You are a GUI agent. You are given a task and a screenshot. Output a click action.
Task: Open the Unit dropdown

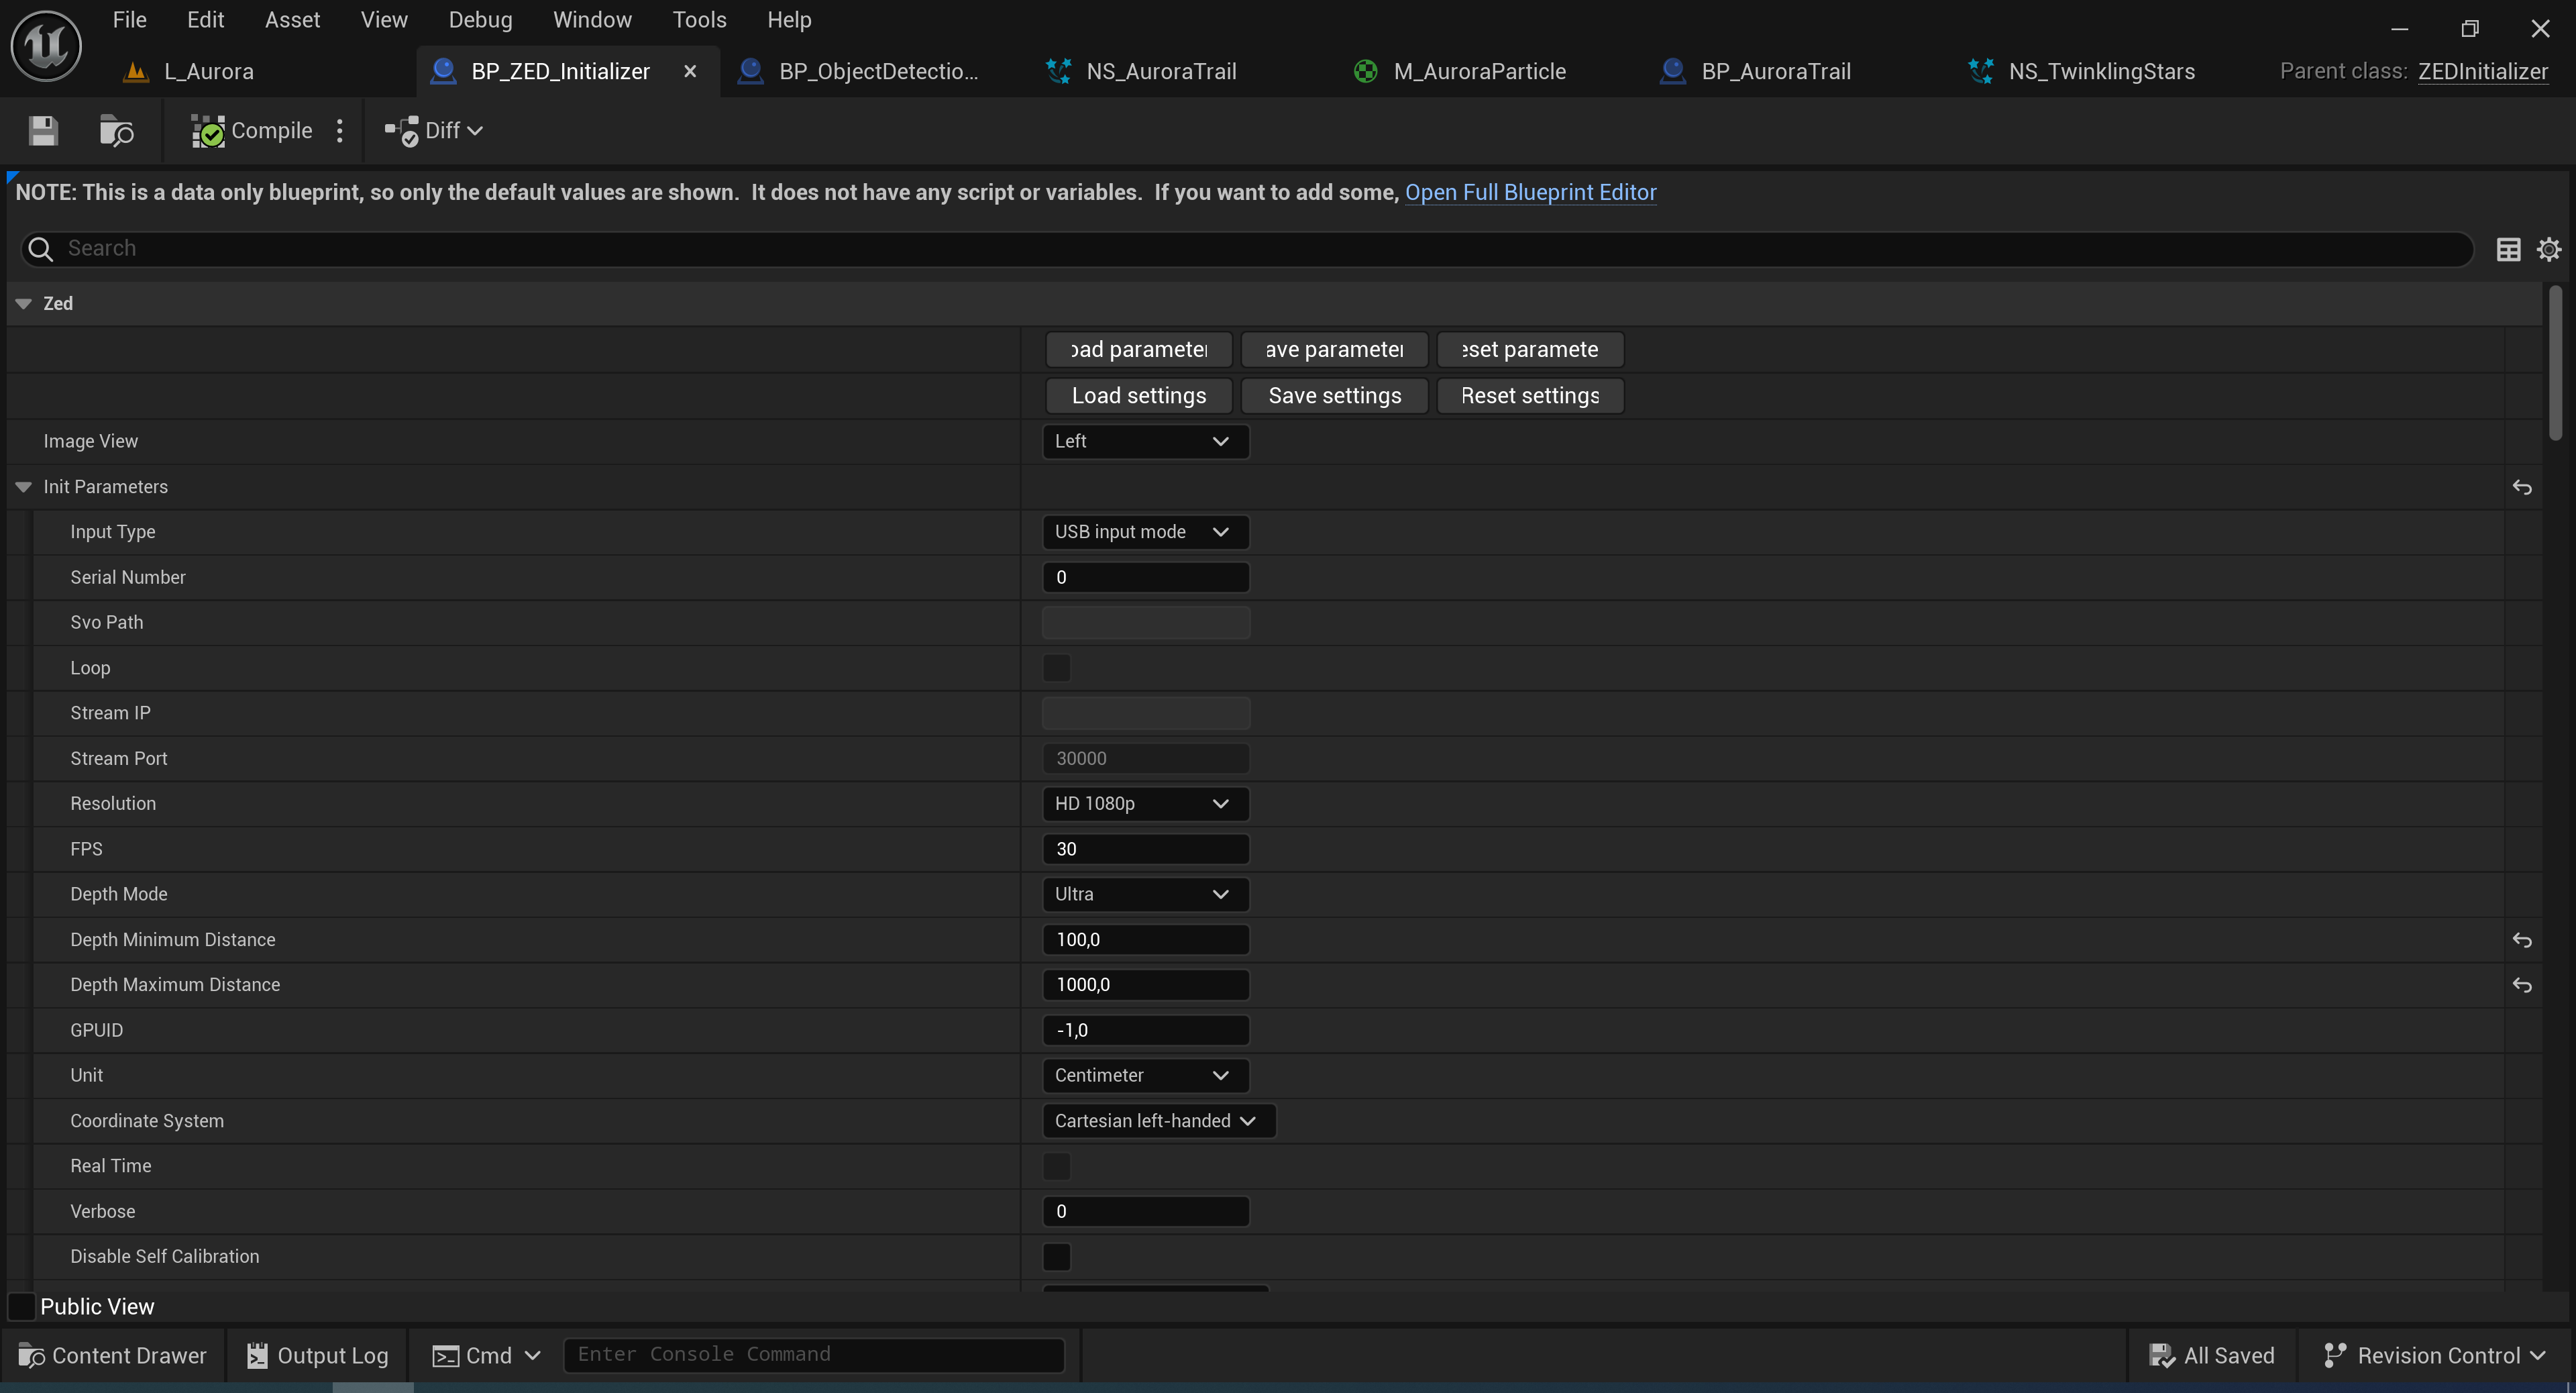(x=1145, y=1075)
